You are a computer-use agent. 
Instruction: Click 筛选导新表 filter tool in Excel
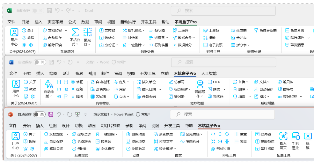(265, 30)
